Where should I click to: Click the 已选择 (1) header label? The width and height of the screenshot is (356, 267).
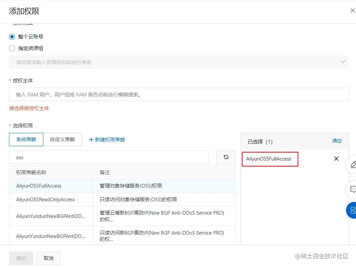pyautogui.click(x=260, y=142)
